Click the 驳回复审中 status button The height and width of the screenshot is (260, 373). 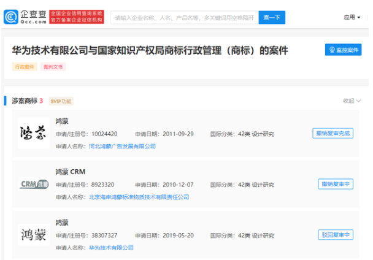coord(336,235)
